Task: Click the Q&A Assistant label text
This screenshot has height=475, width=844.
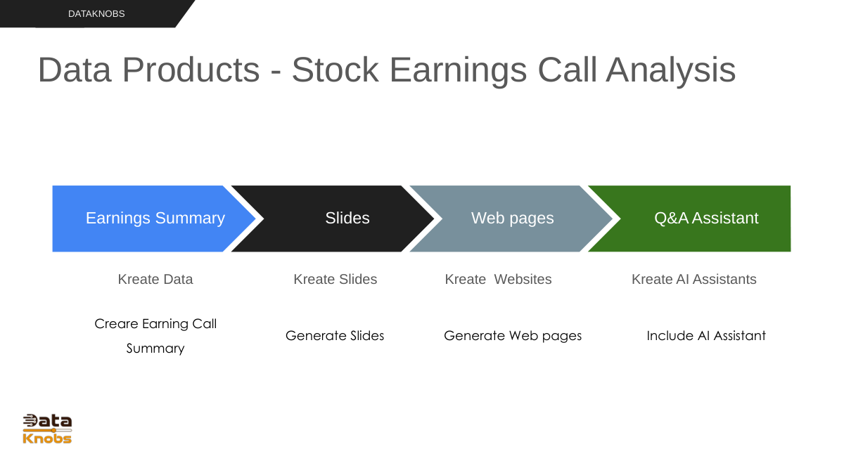Action: tap(706, 219)
